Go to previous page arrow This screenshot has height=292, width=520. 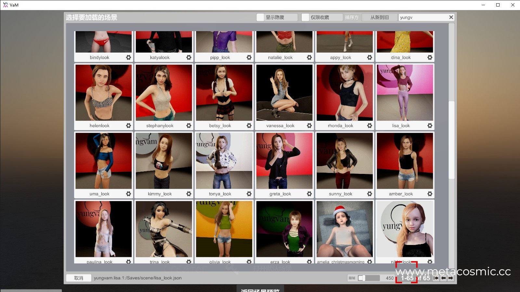(x=444, y=278)
